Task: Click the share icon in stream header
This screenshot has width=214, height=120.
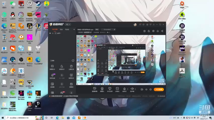Action: point(162,31)
